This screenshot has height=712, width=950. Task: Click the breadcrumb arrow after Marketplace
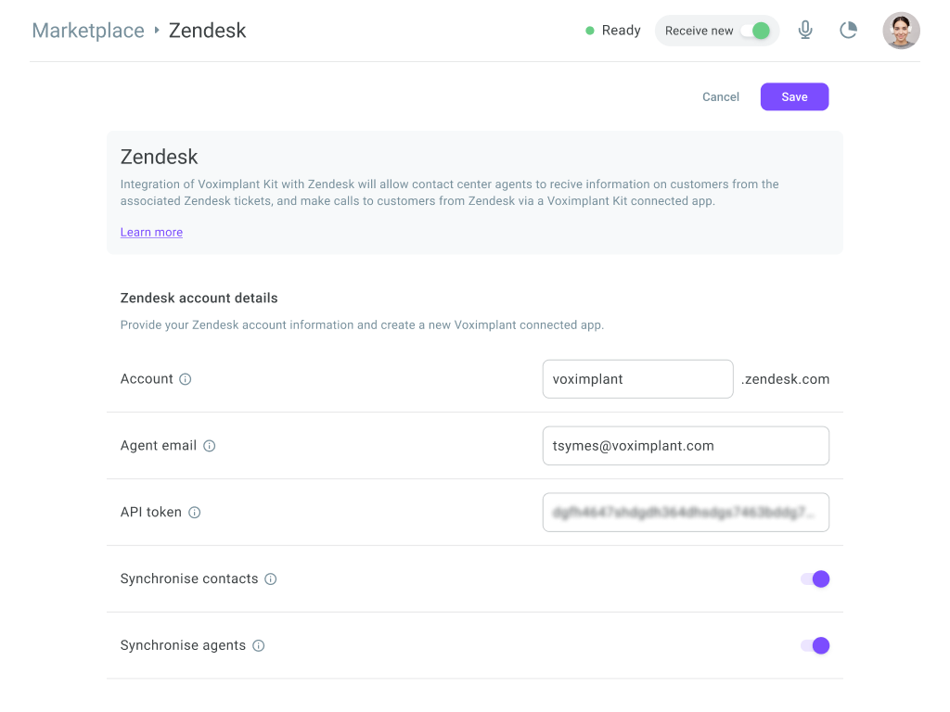pos(157,31)
